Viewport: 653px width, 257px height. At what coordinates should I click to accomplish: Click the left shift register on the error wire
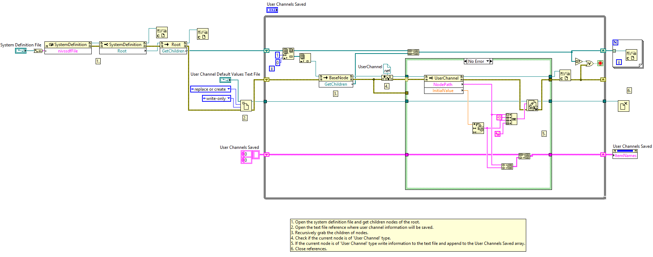point(267,80)
